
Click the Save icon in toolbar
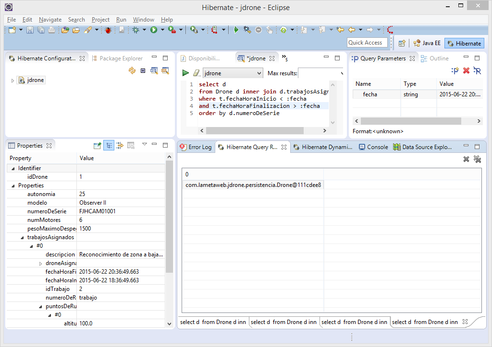pyautogui.click(x=30, y=30)
